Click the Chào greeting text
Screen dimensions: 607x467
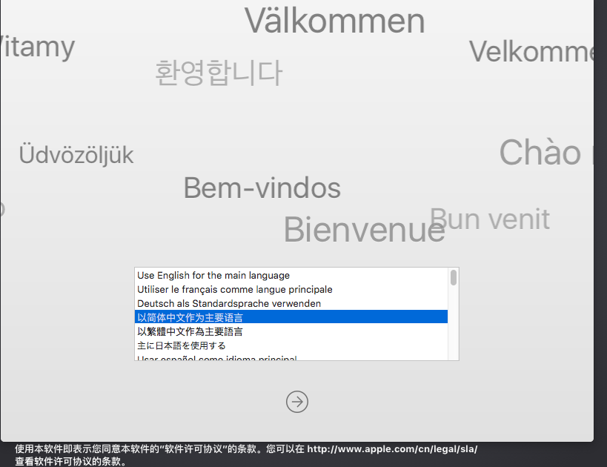[540, 152]
